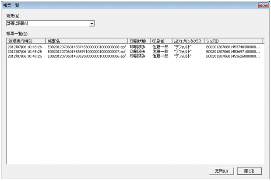The height and width of the screenshot is (181, 271).
Task: Select file name ending 0000000007.epf
Action: click(x=87, y=52)
